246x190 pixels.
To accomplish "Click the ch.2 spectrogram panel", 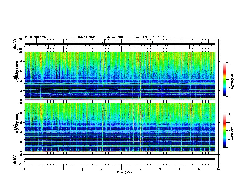I will pos(120,127).
